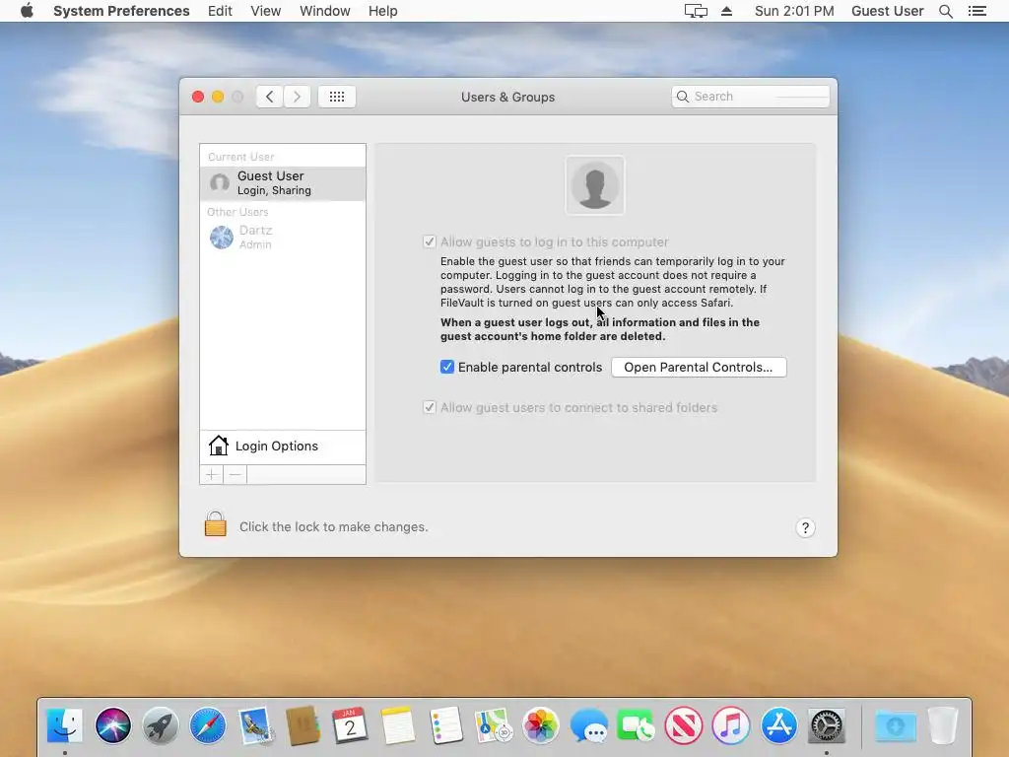Viewport: 1009px width, 757px height.
Task: Click the lock icon to make changes
Action: [x=216, y=524]
